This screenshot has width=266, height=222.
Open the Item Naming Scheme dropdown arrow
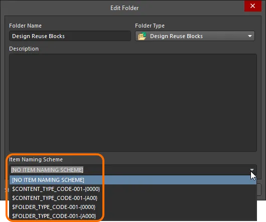tap(252, 170)
